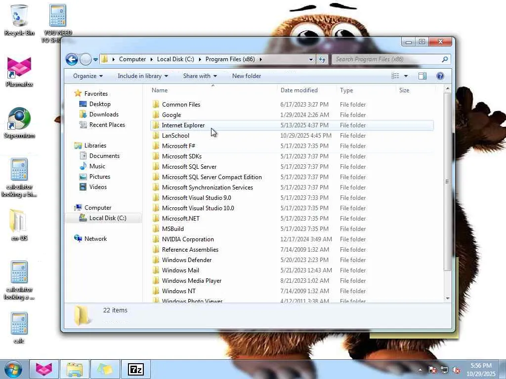
Task: Open the Organize menu
Action: click(88, 76)
